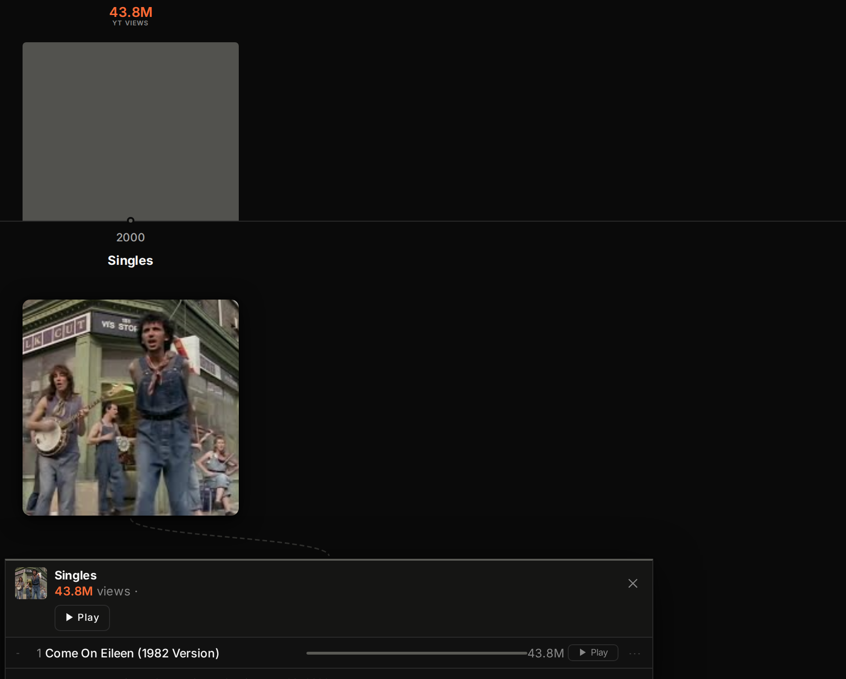
Task: Click the YT VIEWS caption at the top
Action: pyautogui.click(x=130, y=23)
